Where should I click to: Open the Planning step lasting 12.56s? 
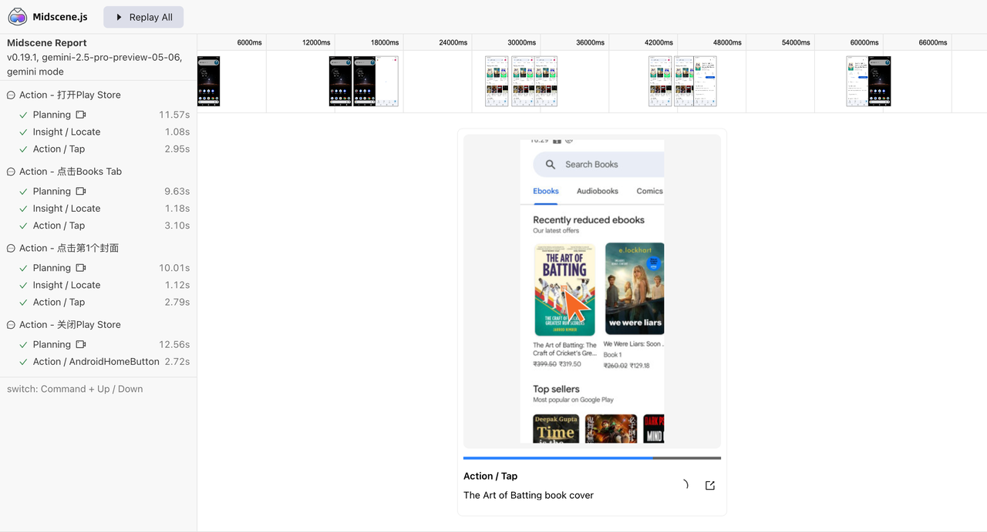coord(98,345)
